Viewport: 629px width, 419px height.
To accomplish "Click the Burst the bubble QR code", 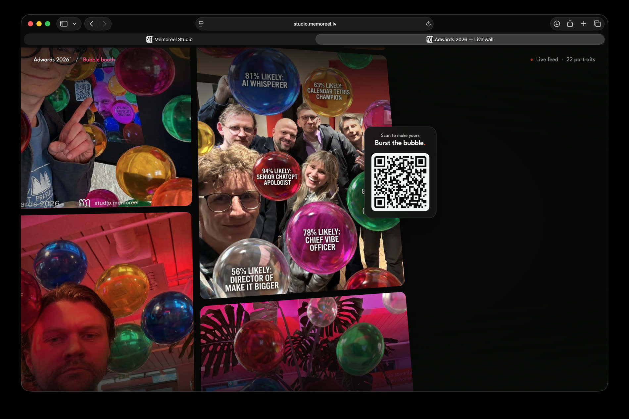I will tap(400, 182).
